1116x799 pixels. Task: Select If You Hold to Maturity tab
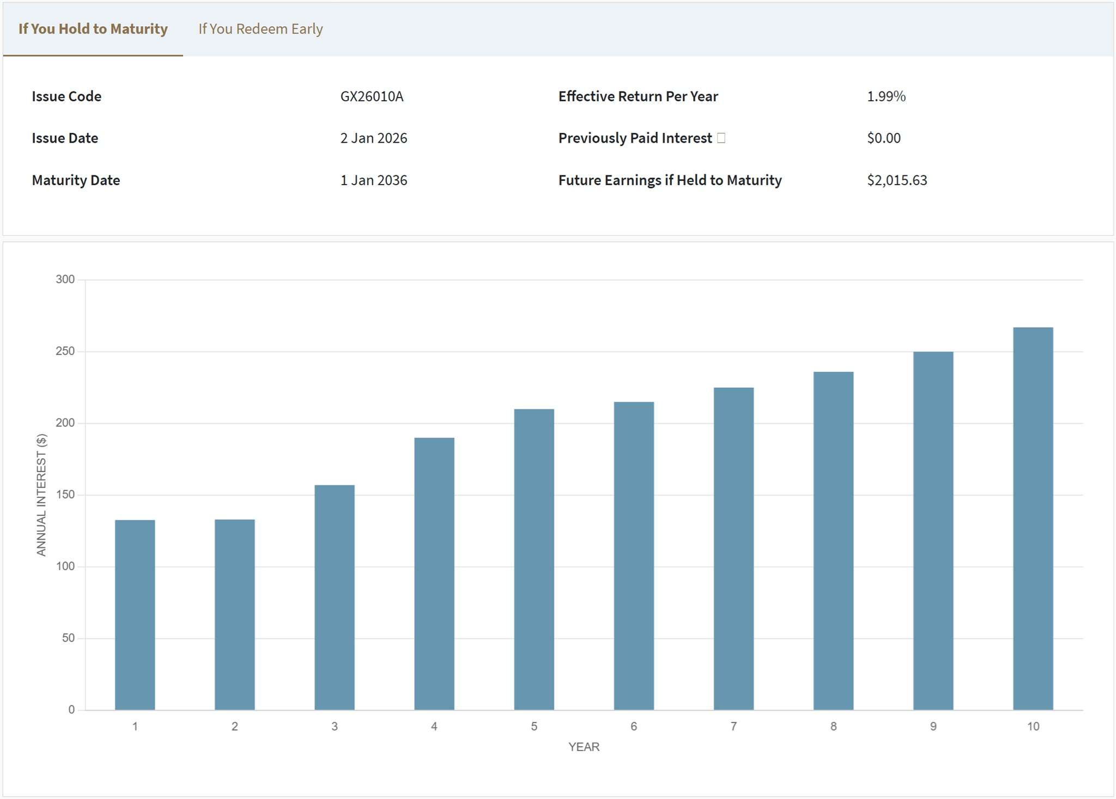93,29
